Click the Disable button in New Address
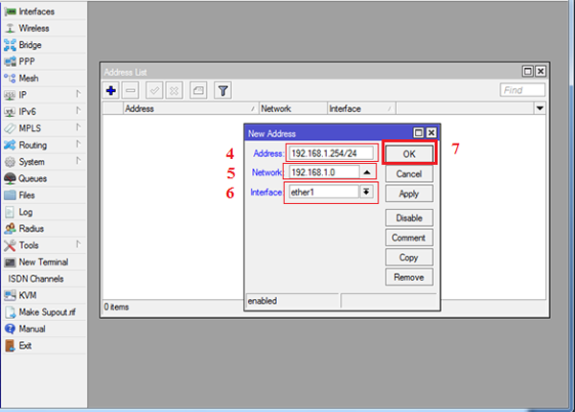Image resolution: width=575 pixels, height=412 pixels. [409, 217]
